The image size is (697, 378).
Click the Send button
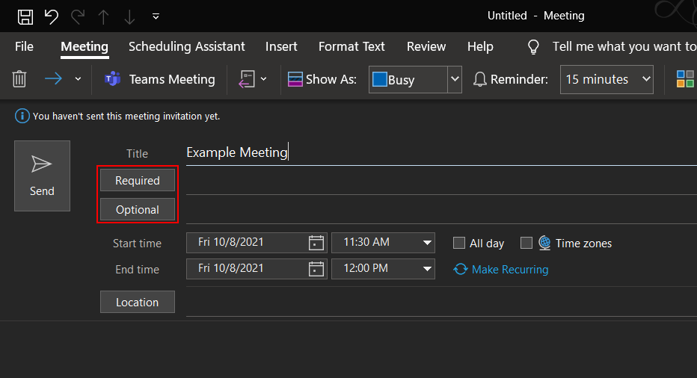click(x=42, y=176)
